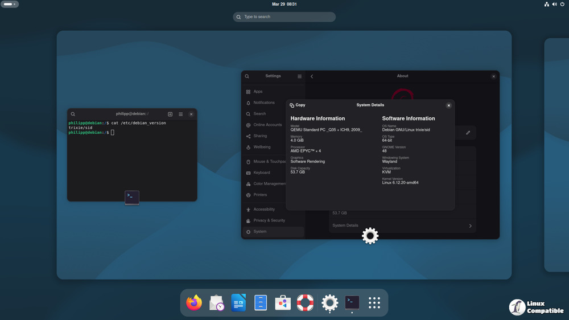Open the Files manager dock icon
The image size is (569, 320).
(261, 303)
